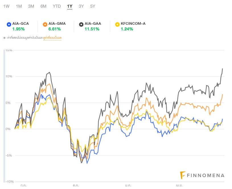Show the 3Y performance range
Screen dimensions: 232x189
point(81,6)
